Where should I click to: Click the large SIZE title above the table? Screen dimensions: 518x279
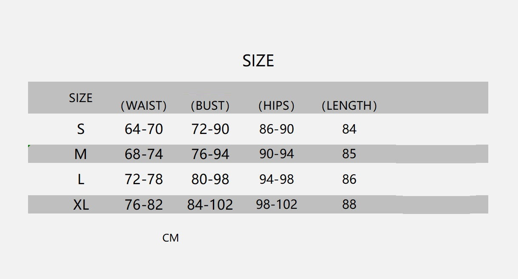pyautogui.click(x=258, y=61)
